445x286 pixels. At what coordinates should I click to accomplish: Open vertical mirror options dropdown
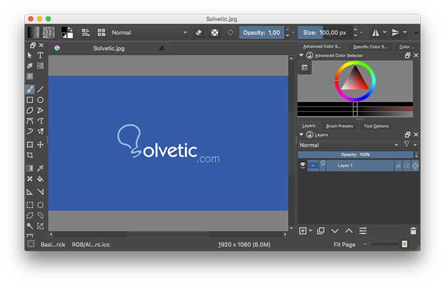405,32
